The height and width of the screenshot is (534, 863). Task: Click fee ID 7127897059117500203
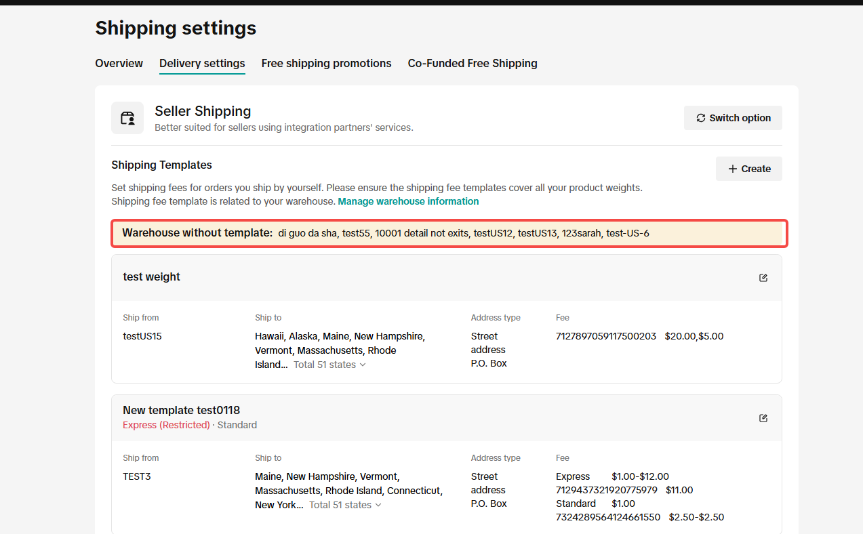(605, 336)
